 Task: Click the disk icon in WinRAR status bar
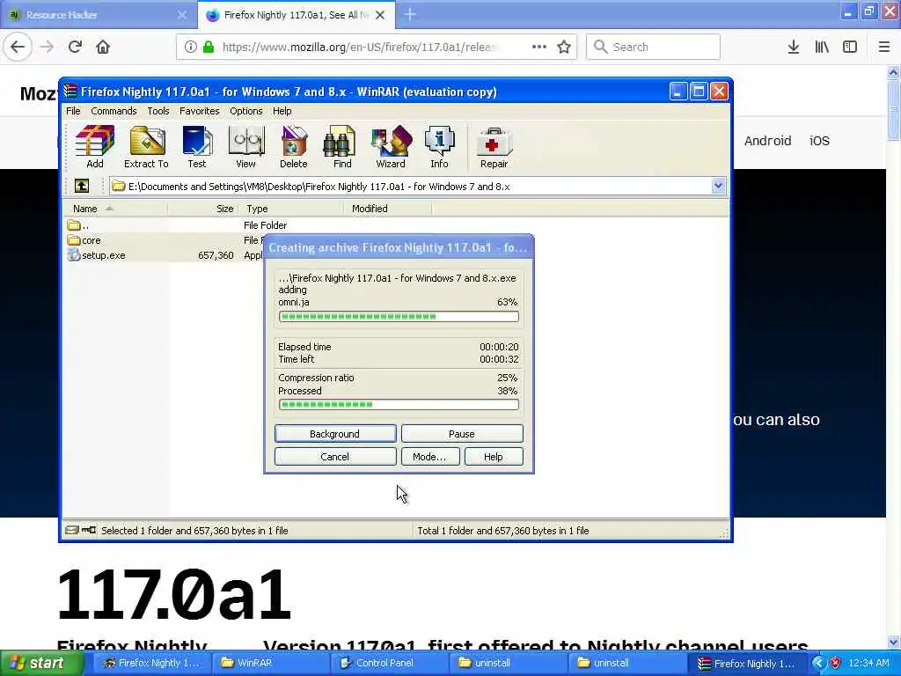(72, 530)
